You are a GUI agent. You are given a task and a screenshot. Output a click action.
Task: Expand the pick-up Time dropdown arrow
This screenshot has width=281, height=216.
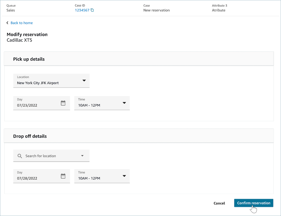(x=124, y=103)
